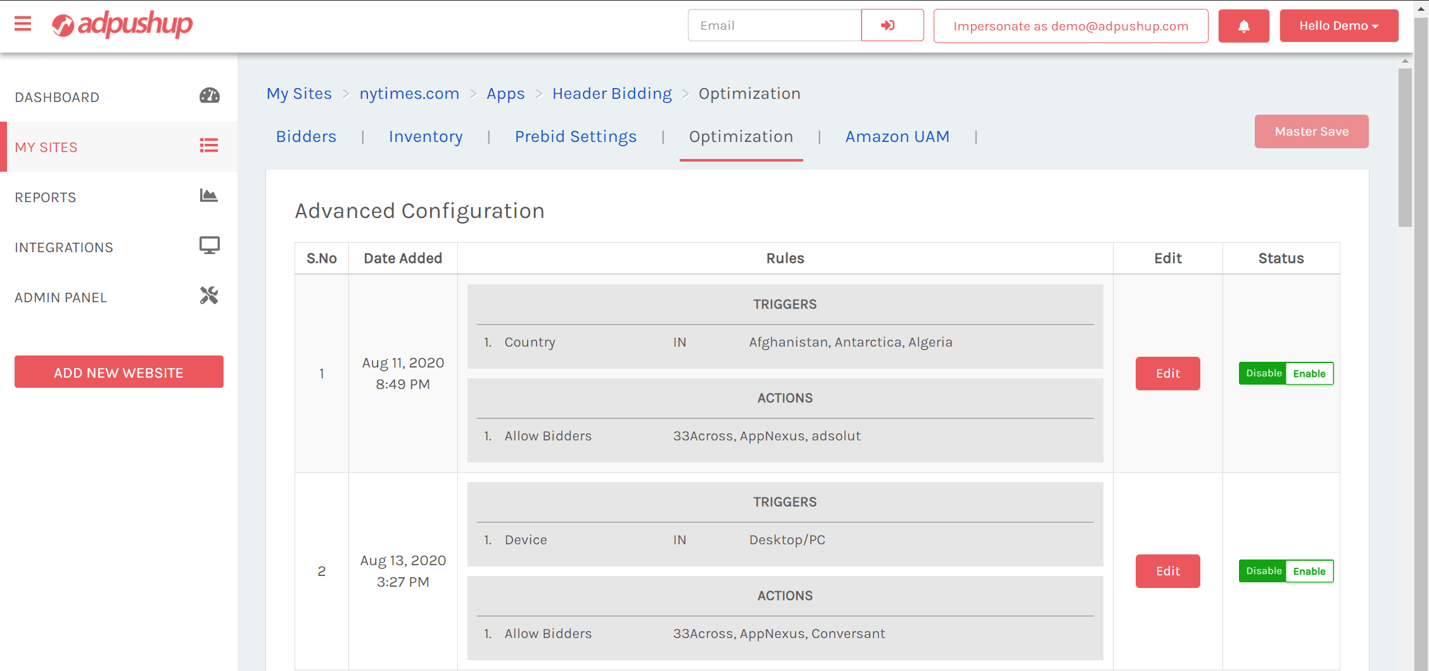The width and height of the screenshot is (1429, 671).
Task: Open notifications bell icon
Action: [1243, 26]
